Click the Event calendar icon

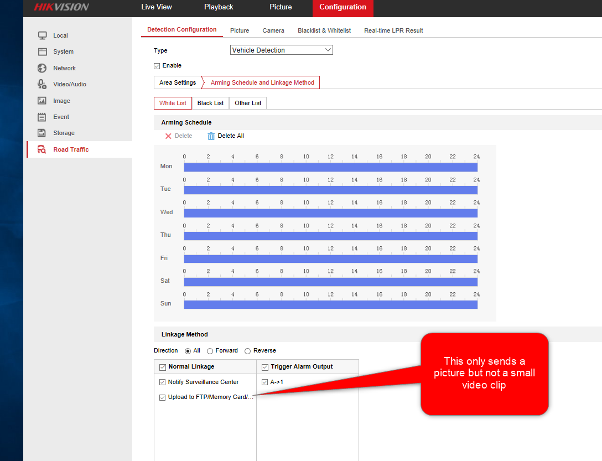pyautogui.click(x=42, y=117)
